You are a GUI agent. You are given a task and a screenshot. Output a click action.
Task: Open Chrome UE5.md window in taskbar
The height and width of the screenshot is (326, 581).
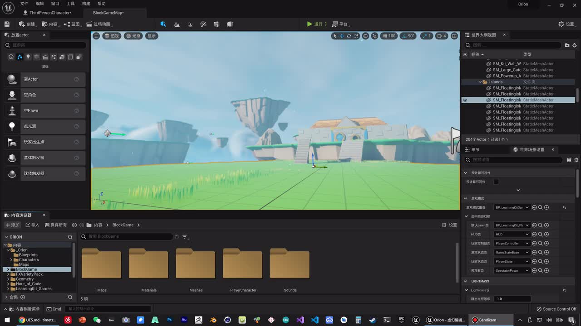tap(37, 320)
